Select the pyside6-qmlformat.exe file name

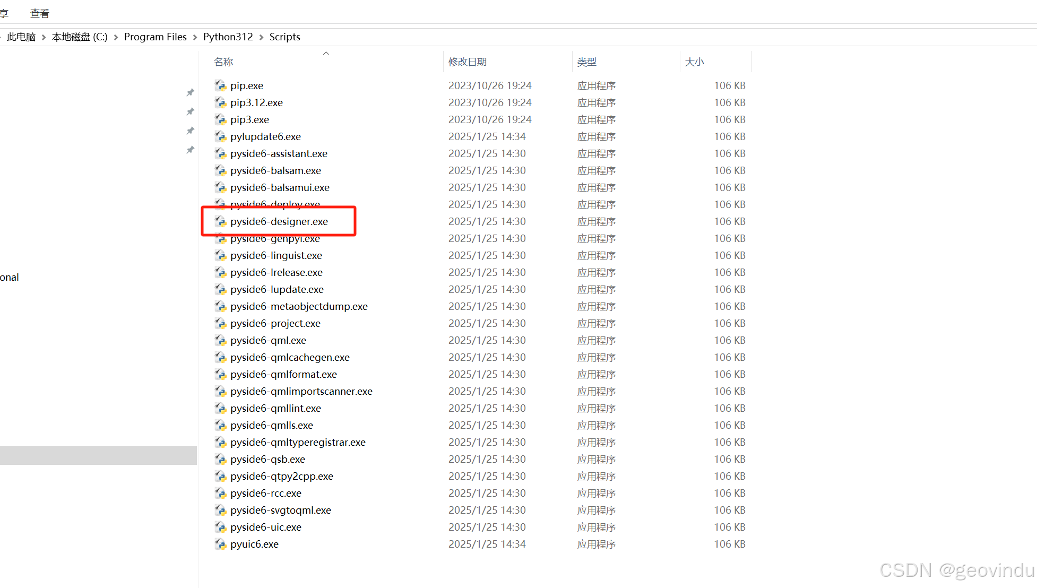coord(284,374)
